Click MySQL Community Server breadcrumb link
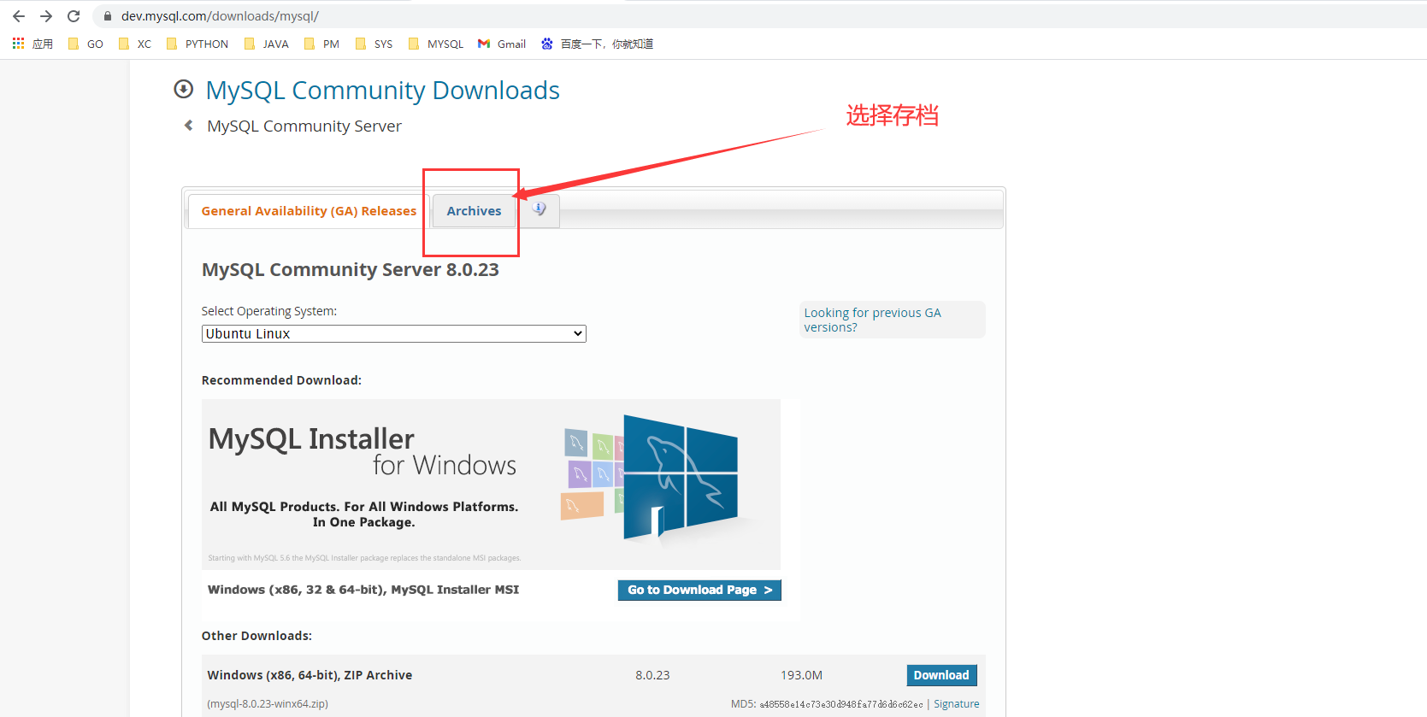 304,126
